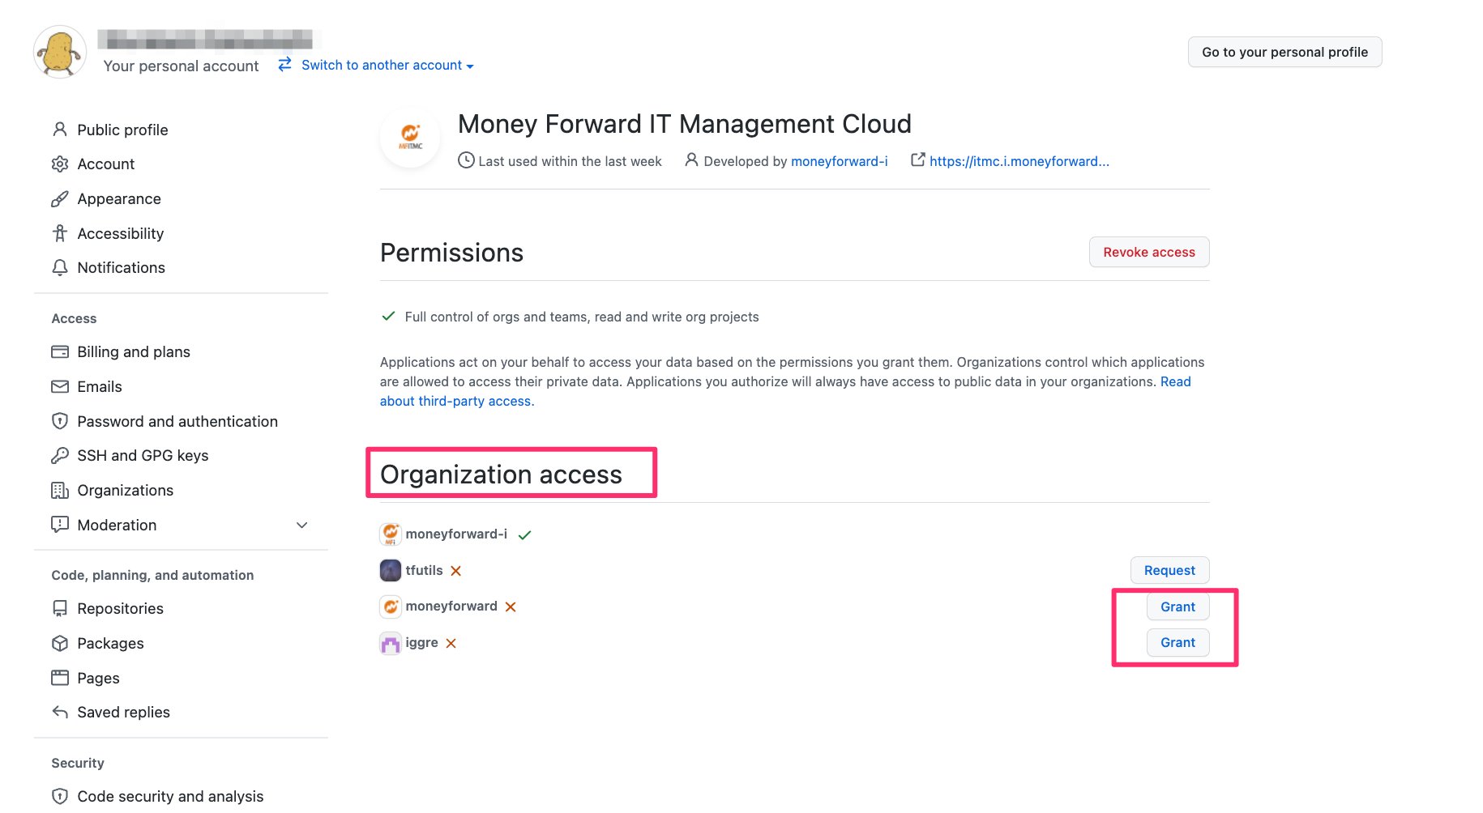Open the Switch to another account dropdown
The image size is (1483, 813).
pos(387,65)
